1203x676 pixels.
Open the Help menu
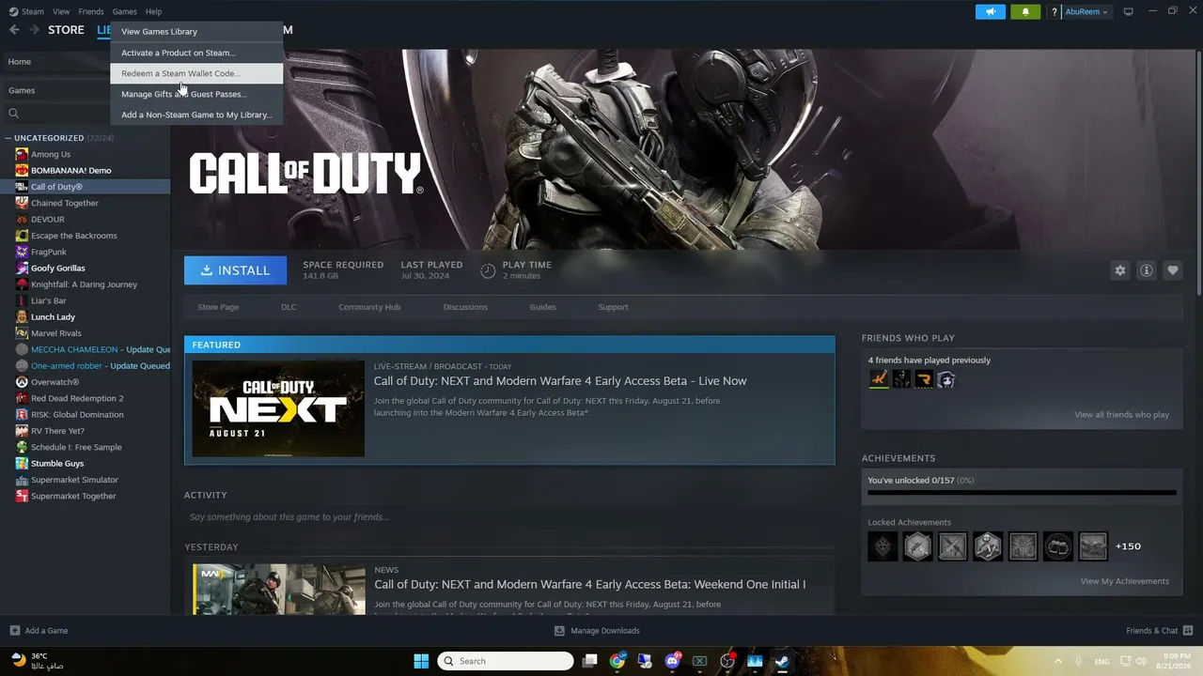pyautogui.click(x=153, y=11)
